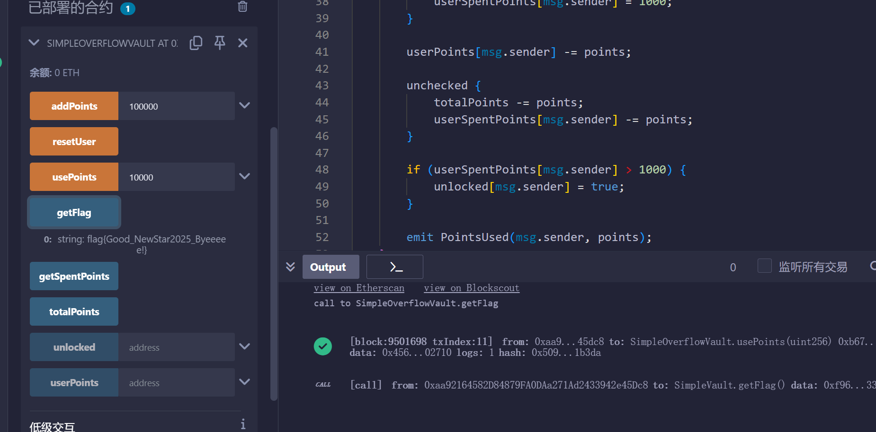Viewport: 876px width, 432px height.
Task: Click the green transaction success checkmark
Action: [323, 346]
